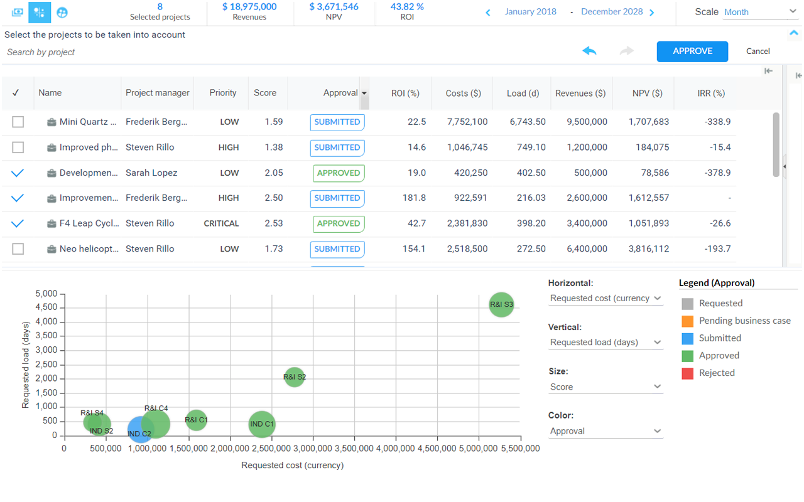Go to next period after December 2028
Viewport: 804px width, 502px height.
pos(652,12)
